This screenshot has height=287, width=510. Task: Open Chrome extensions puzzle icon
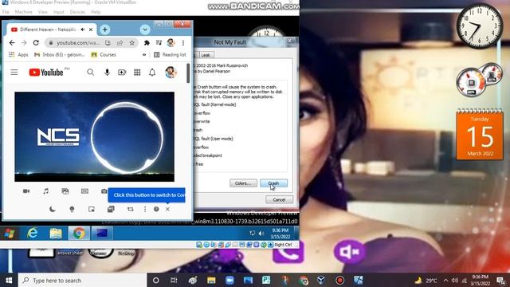[147, 42]
